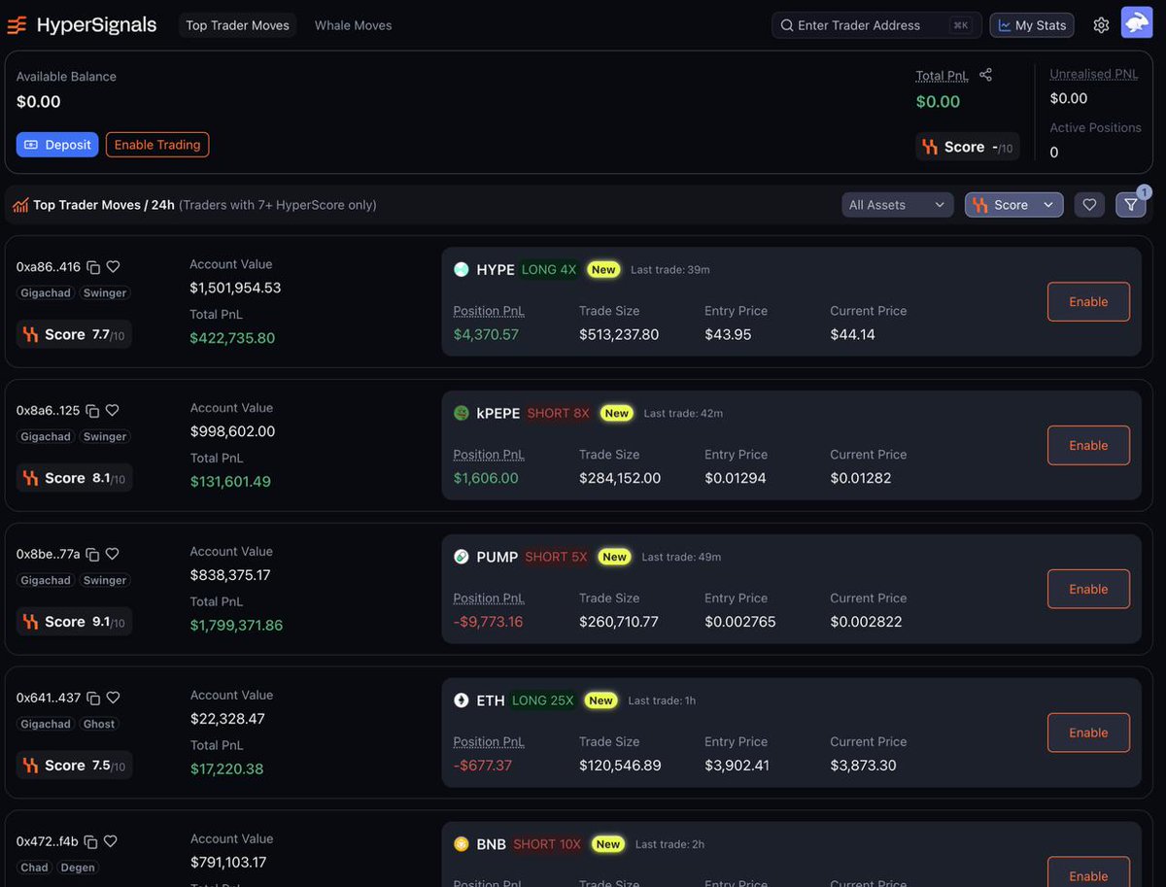1166x887 pixels.
Task: Switch to Top Trader Moves tab
Action: tap(237, 25)
